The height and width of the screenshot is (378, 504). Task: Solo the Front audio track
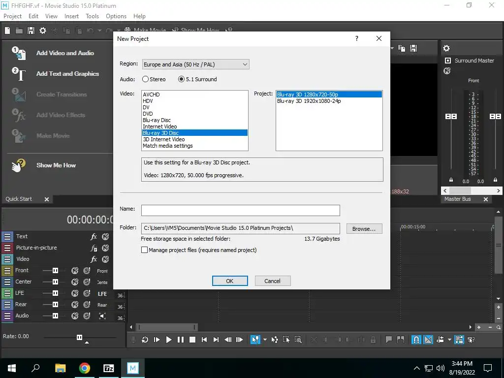(x=87, y=271)
